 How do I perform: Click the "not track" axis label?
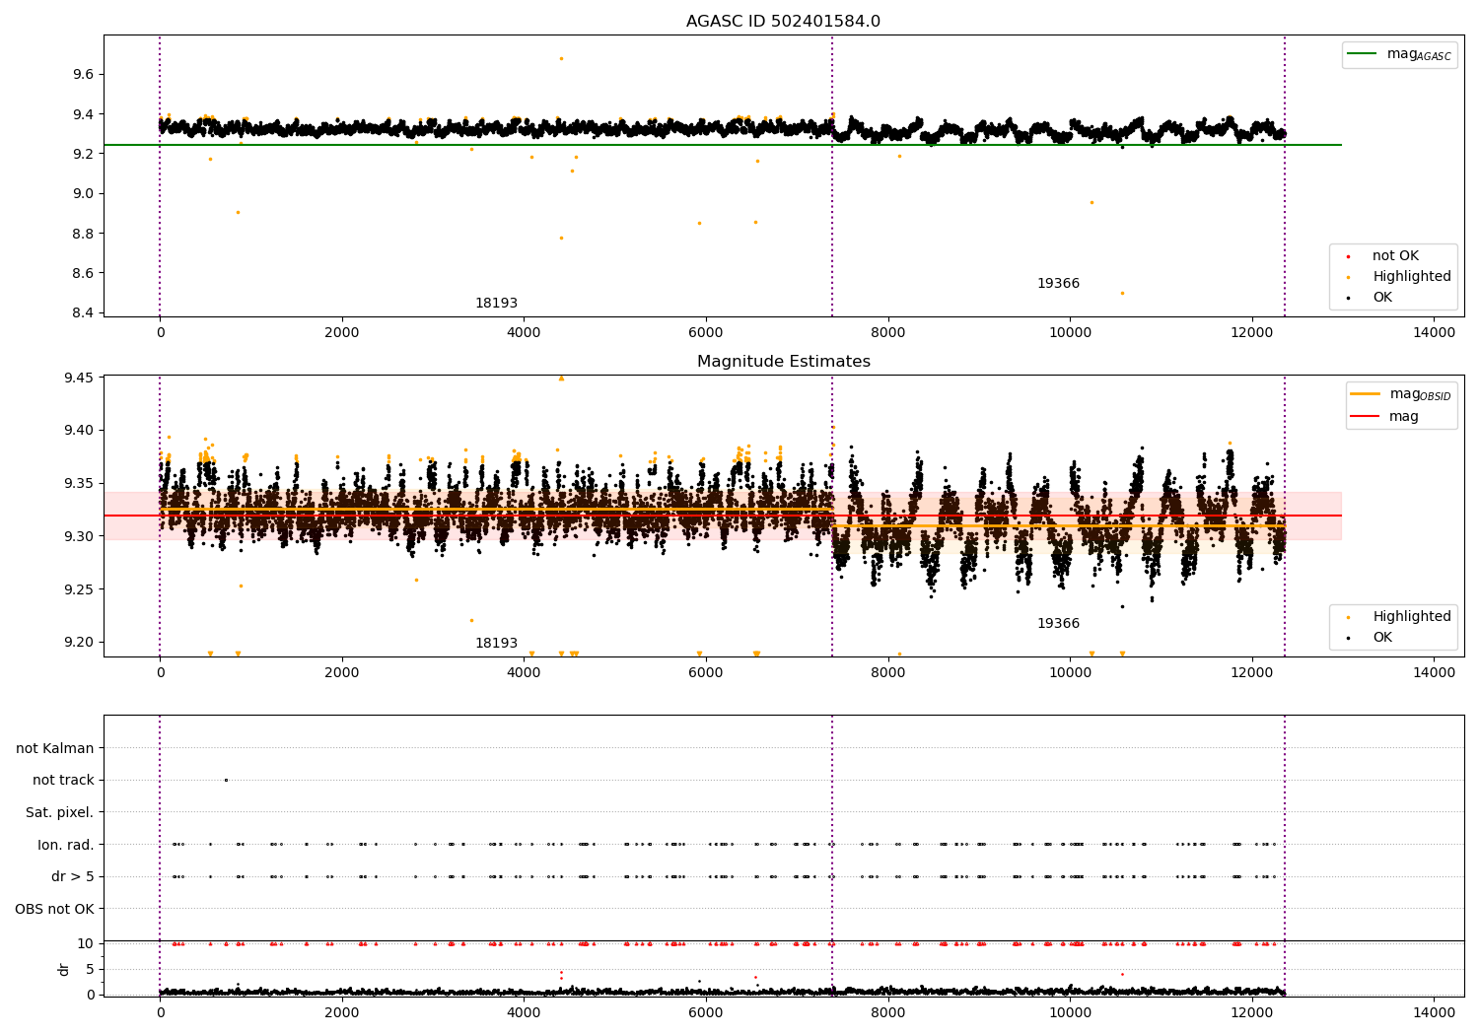(63, 780)
